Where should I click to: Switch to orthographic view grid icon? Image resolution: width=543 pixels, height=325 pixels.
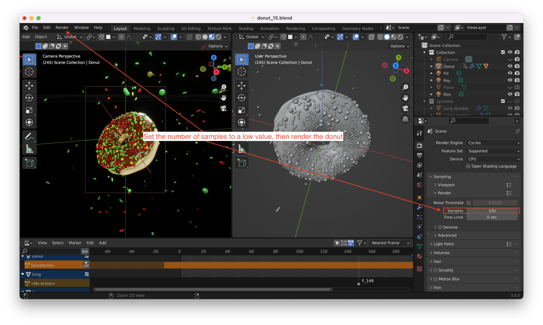(405, 119)
